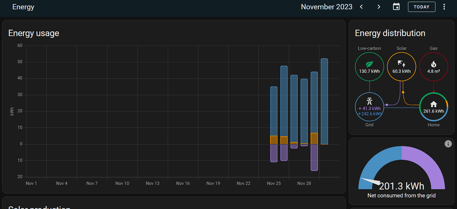Click the 60 y-axis value
The image size is (457, 209).
pyautogui.click(x=20, y=45)
